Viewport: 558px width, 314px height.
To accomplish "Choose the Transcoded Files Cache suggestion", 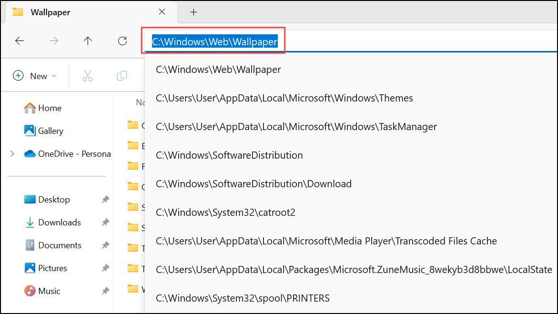I will [326, 241].
